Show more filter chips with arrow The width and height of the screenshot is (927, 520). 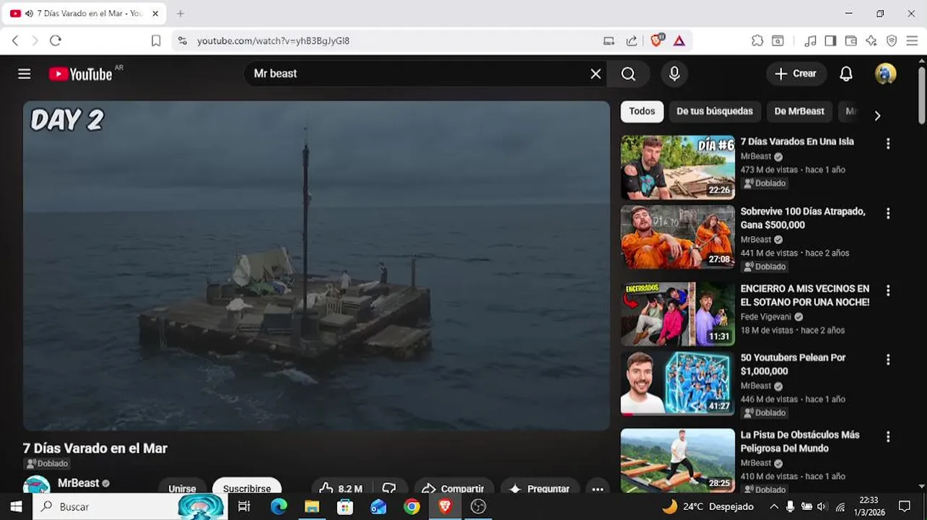[x=877, y=116]
